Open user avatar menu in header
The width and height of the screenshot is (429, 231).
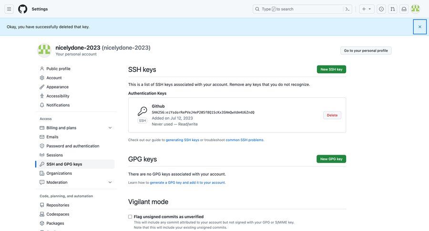pos(415,9)
